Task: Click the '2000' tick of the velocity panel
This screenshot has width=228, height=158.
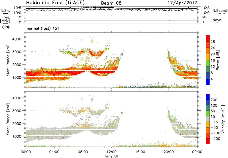Action: tap(17, 123)
